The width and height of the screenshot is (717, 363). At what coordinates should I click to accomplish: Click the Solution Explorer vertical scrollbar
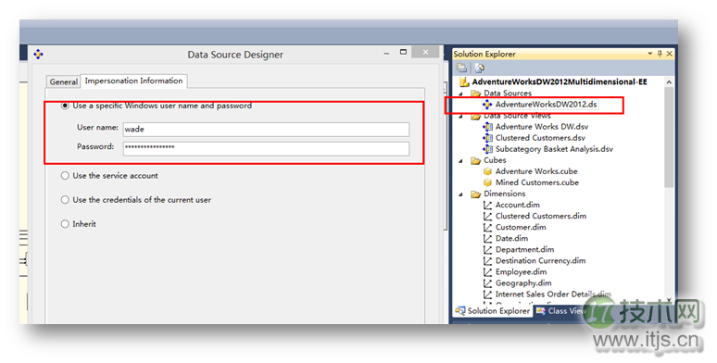coord(669,137)
